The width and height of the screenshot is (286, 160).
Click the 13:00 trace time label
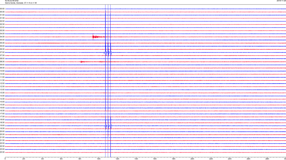tap(2, 89)
